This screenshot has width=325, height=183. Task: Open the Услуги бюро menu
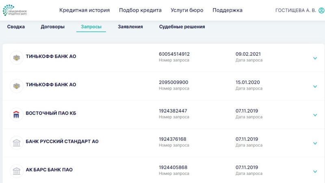click(x=187, y=11)
